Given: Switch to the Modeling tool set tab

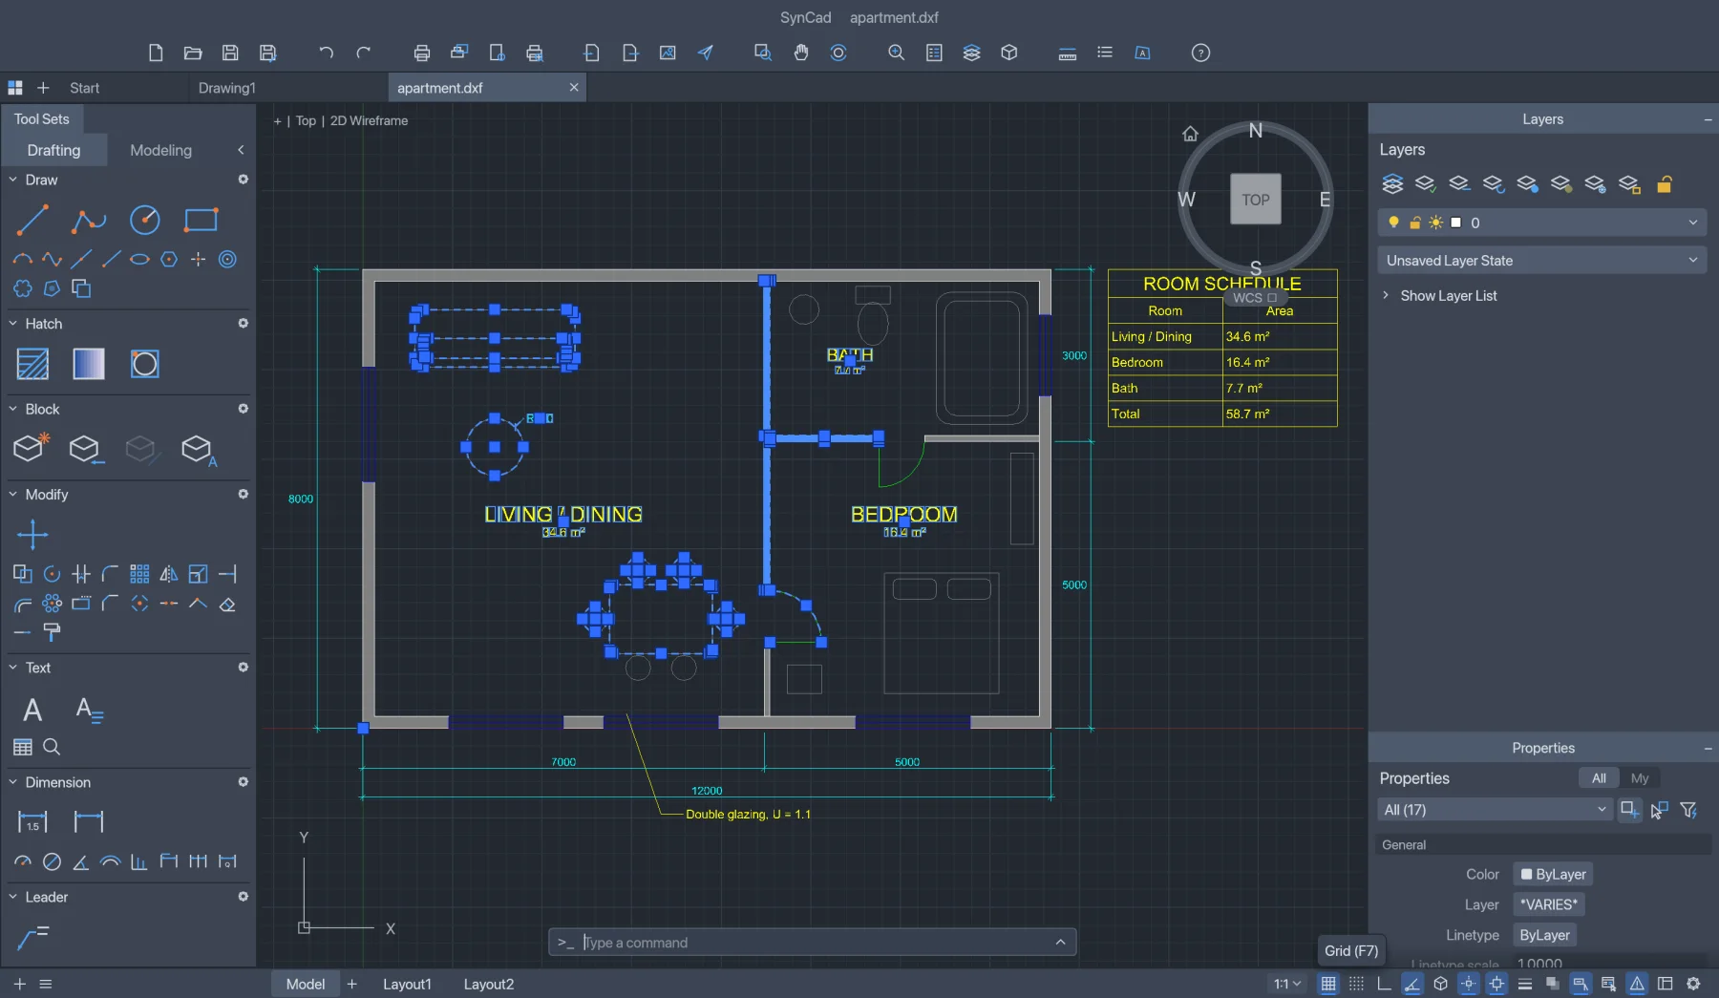Looking at the screenshot, I should point(160,151).
